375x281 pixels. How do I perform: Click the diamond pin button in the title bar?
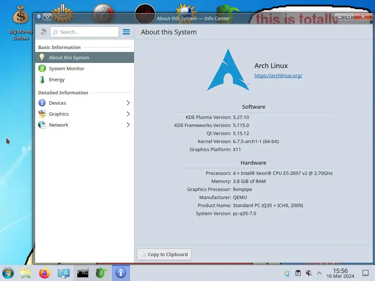[47, 17]
